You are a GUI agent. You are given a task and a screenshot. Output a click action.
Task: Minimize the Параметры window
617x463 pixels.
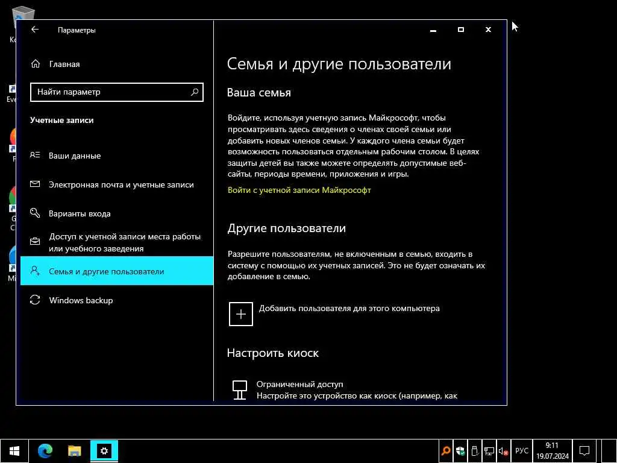[x=433, y=30]
